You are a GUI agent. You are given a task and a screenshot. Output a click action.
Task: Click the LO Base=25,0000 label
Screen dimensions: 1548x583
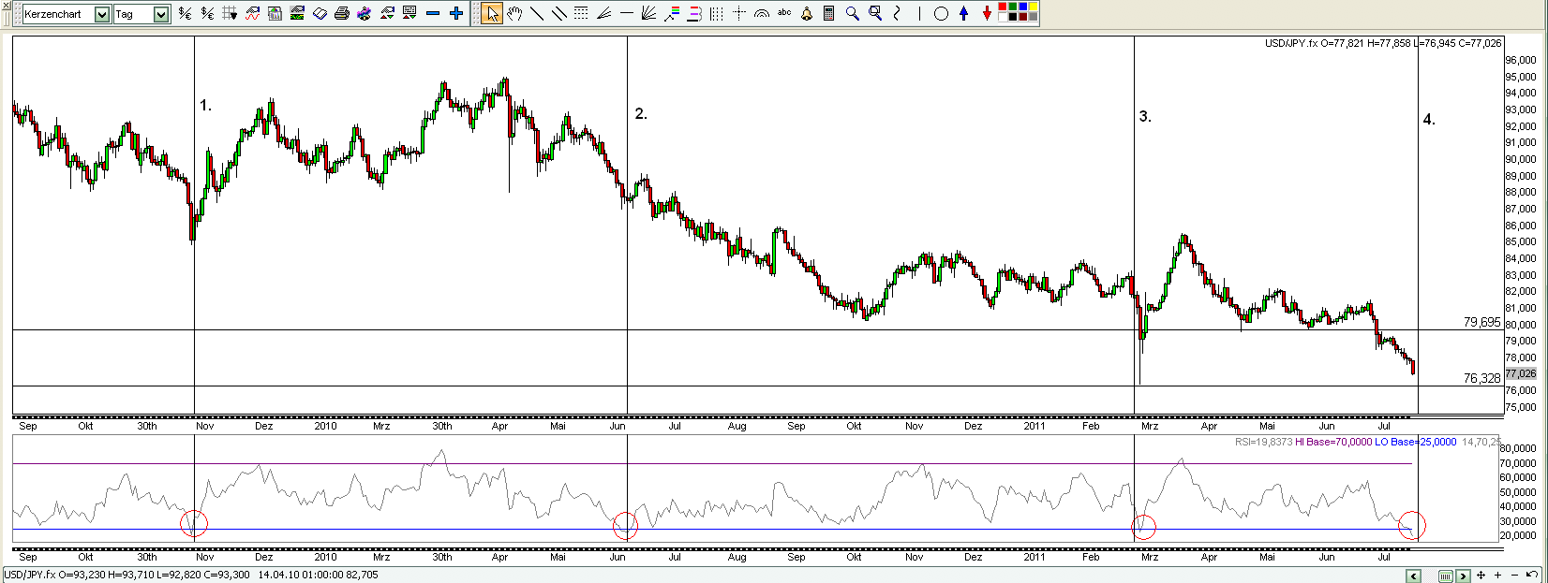point(1415,442)
